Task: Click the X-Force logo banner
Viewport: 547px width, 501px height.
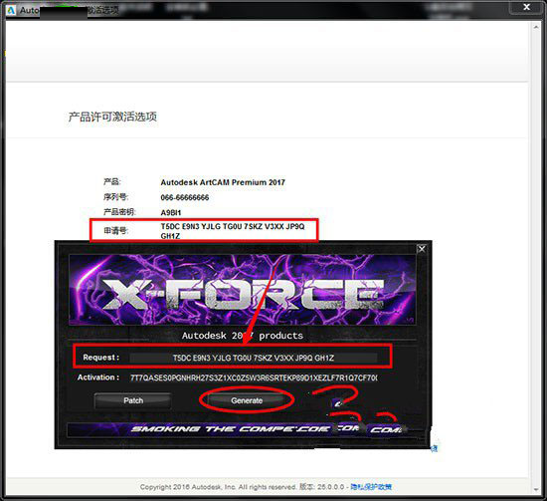Action: pyautogui.click(x=242, y=290)
